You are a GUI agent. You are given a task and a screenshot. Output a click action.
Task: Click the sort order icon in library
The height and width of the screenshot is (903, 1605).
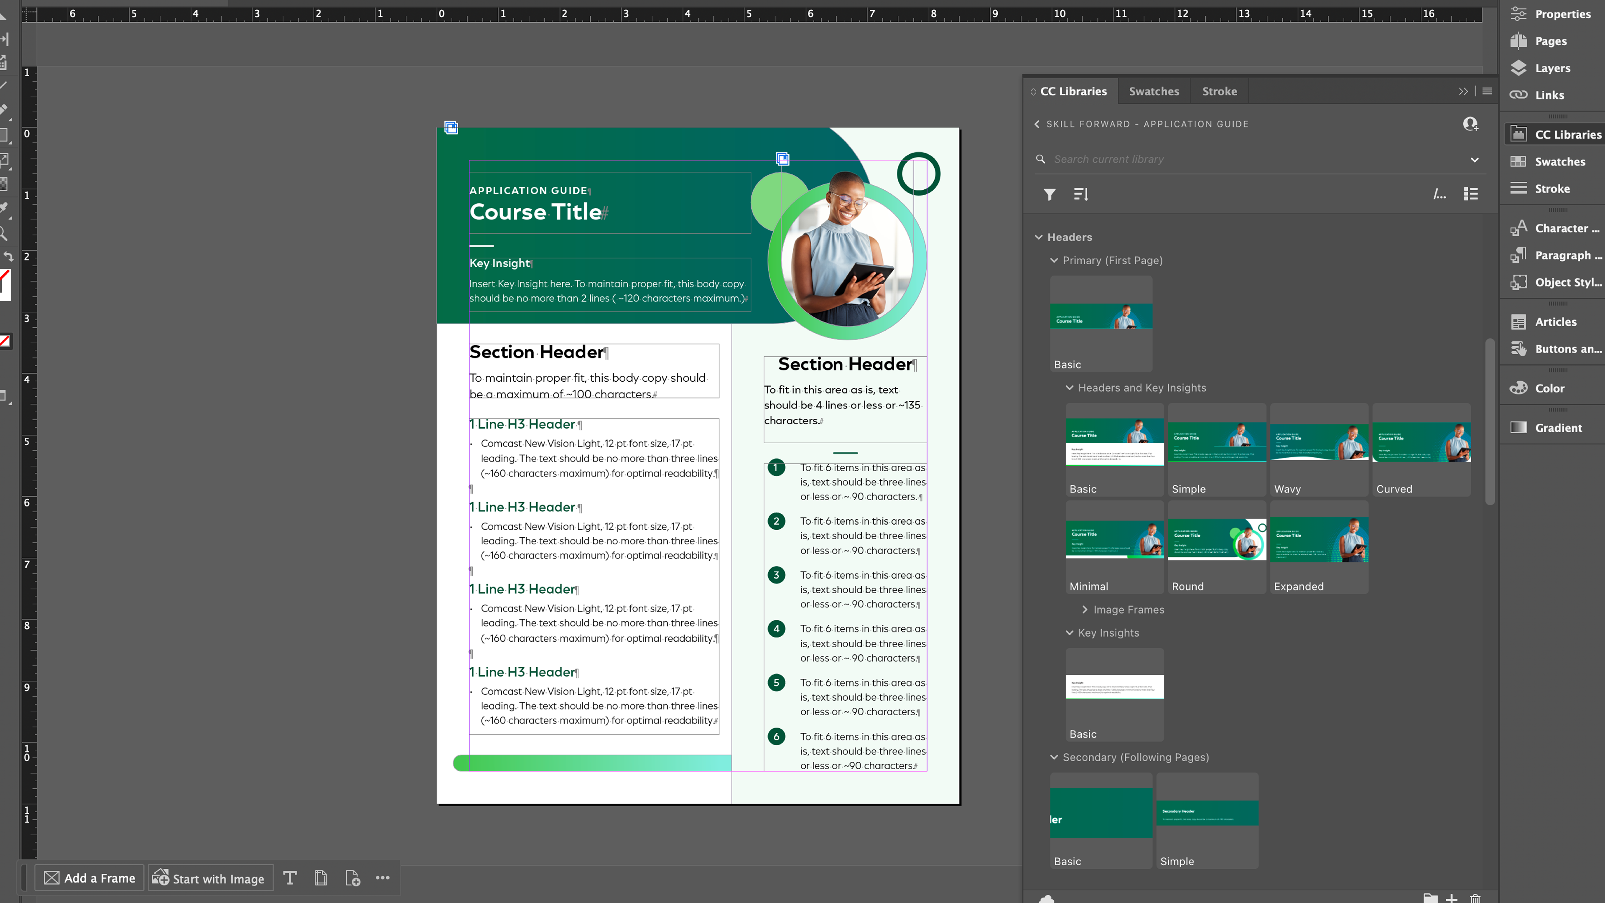(x=1081, y=194)
